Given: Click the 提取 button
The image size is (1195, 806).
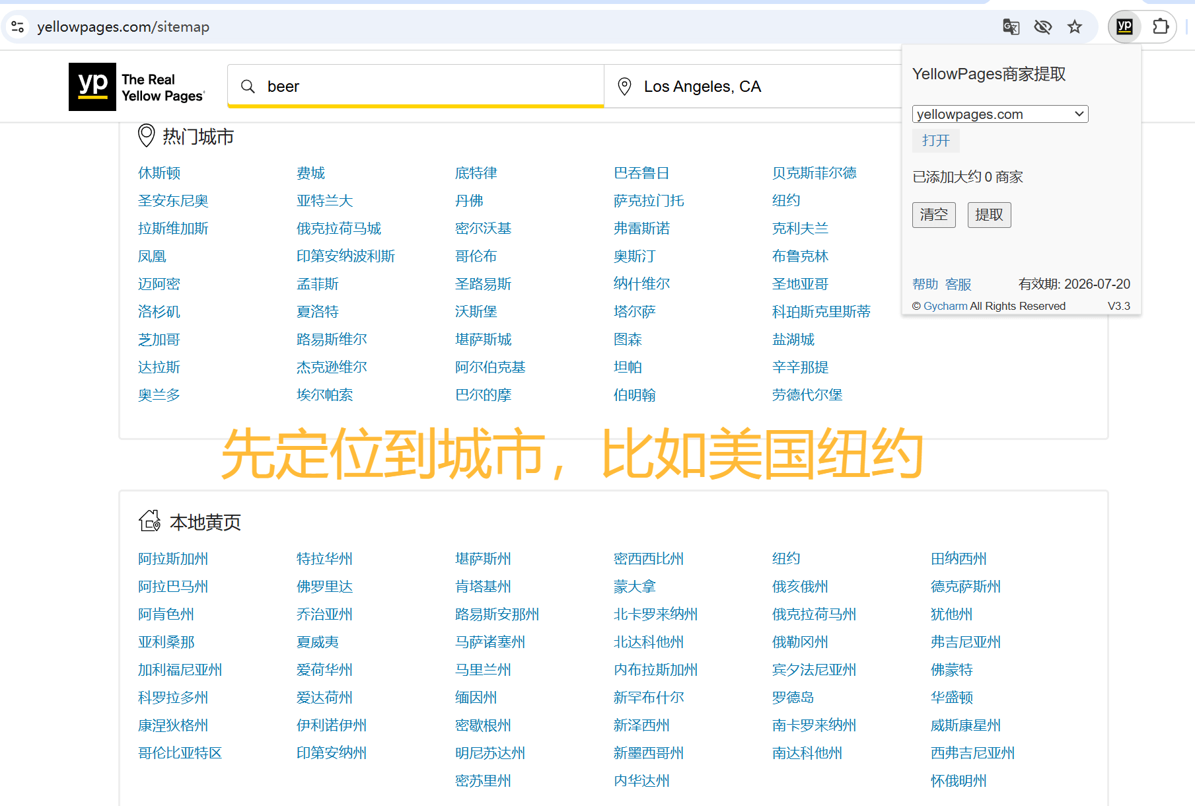Looking at the screenshot, I should (990, 215).
